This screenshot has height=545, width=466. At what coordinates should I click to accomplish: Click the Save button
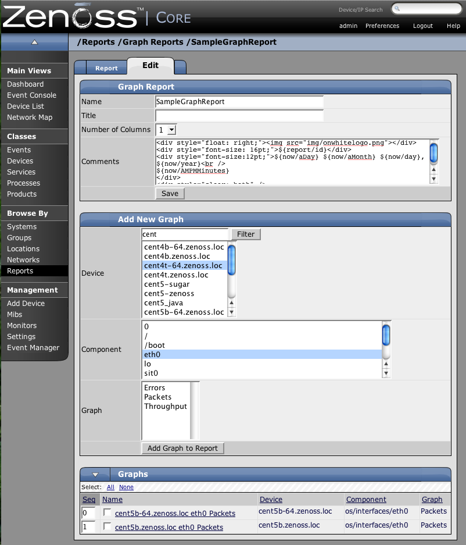tap(170, 194)
